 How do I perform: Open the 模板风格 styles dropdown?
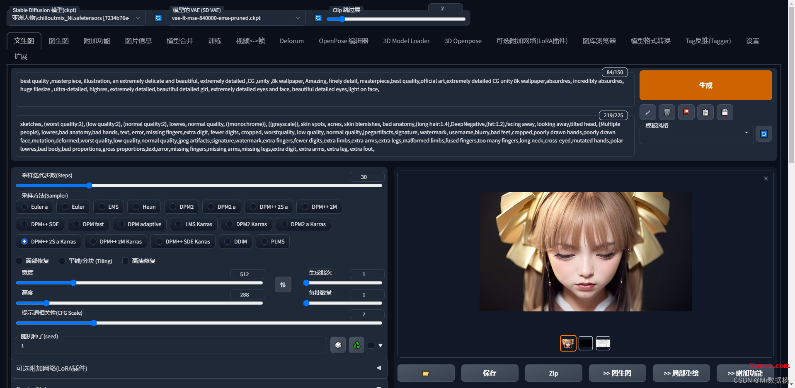(x=697, y=135)
